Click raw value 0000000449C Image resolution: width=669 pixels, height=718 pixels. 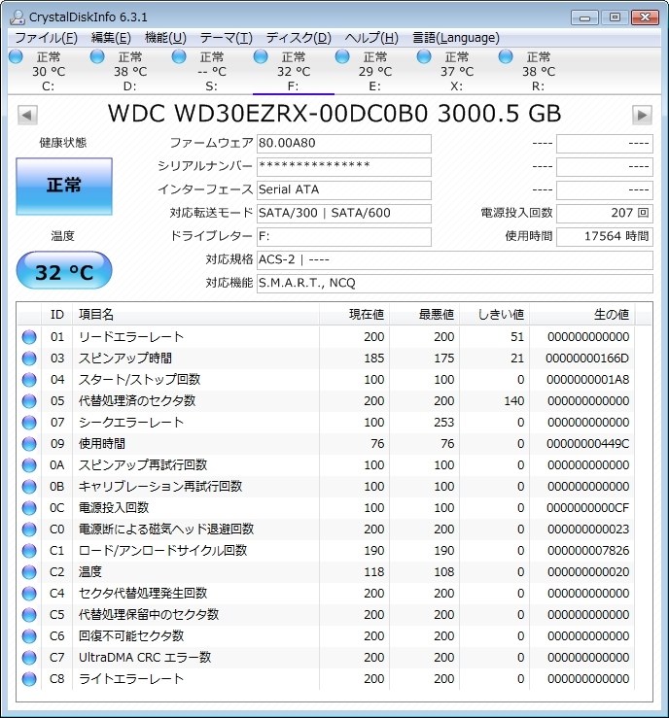pos(587,444)
